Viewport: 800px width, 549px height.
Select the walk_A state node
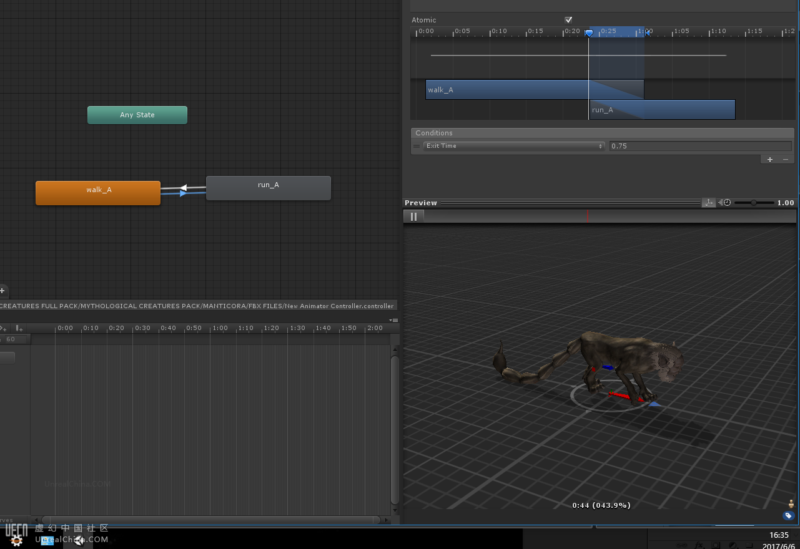[x=98, y=193]
